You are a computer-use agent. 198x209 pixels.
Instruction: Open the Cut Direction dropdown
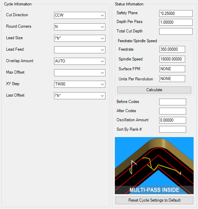(x=80, y=15)
